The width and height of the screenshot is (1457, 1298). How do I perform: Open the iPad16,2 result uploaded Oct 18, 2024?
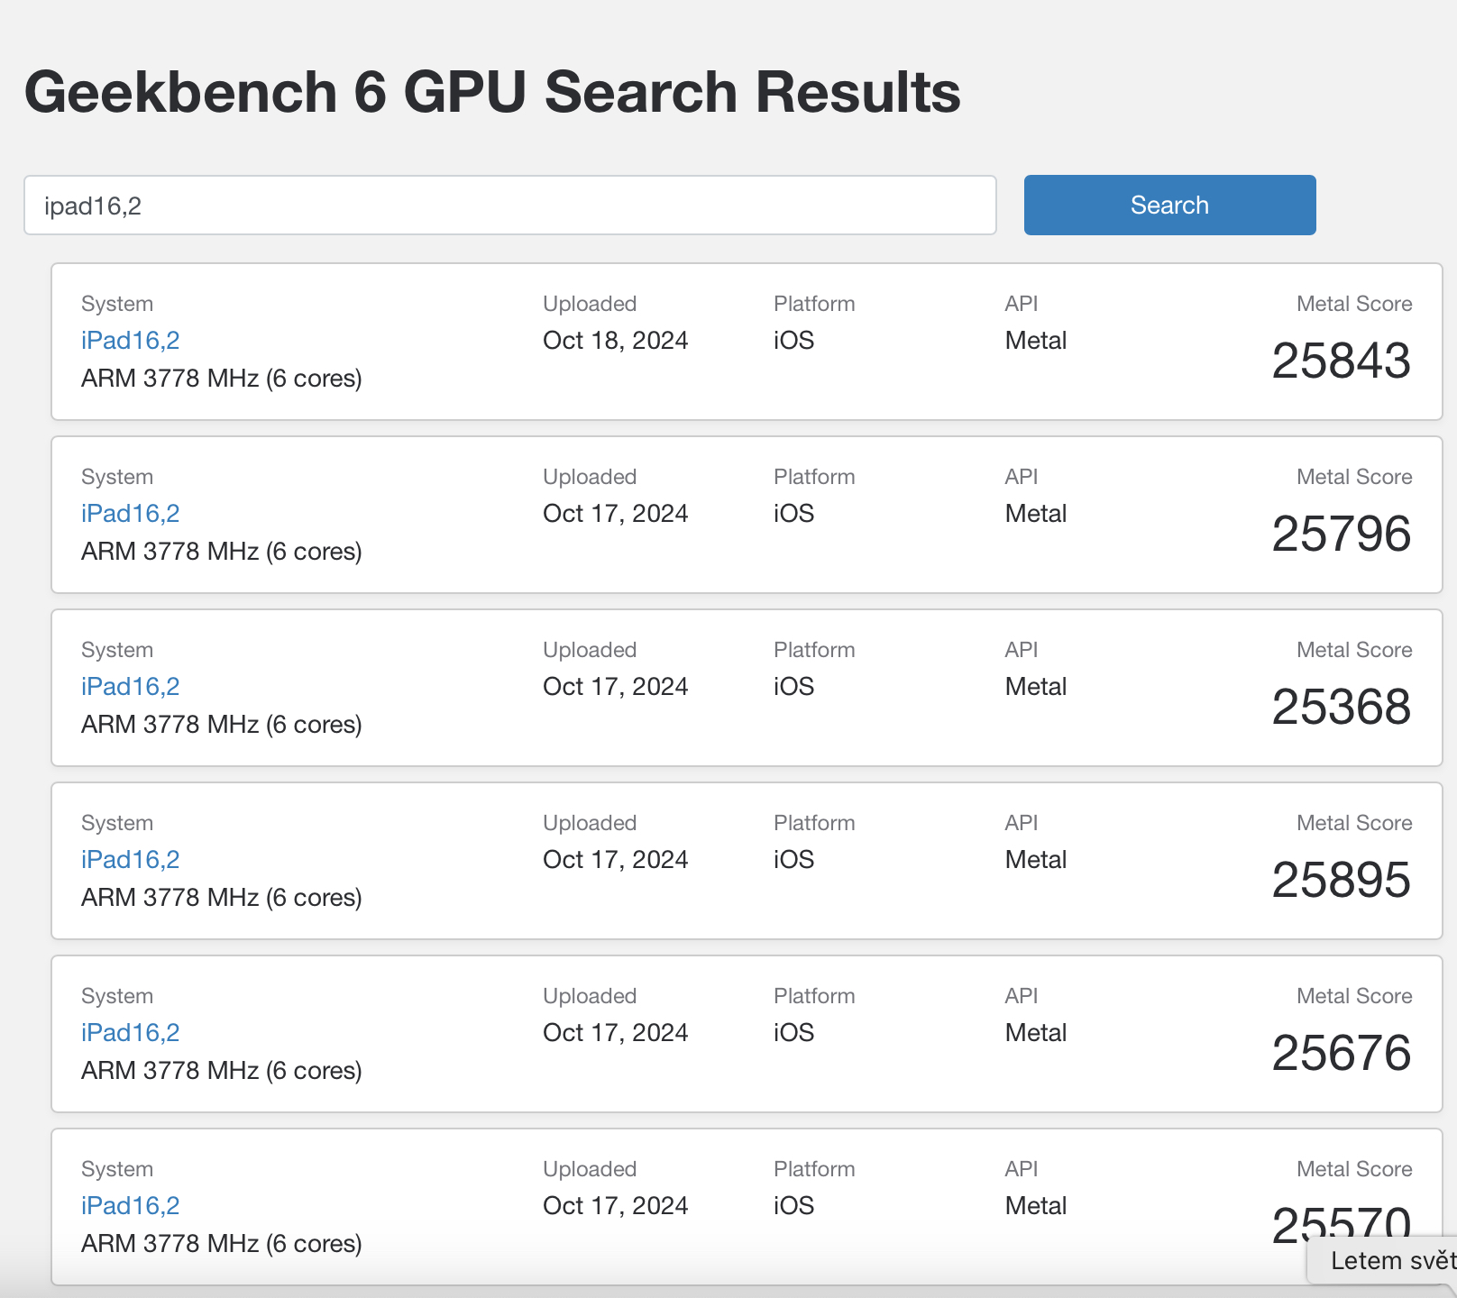coord(129,340)
